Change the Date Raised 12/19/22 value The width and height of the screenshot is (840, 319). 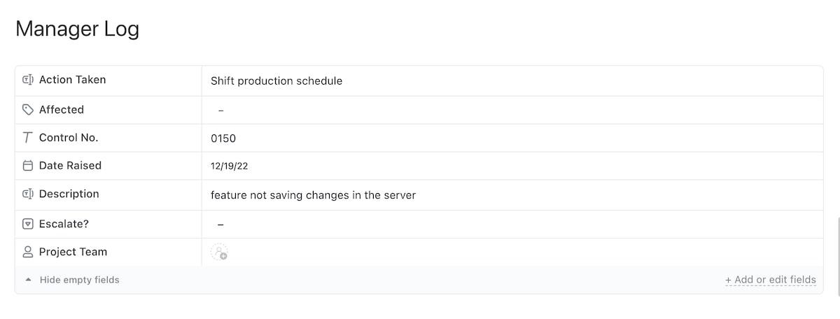(x=229, y=166)
